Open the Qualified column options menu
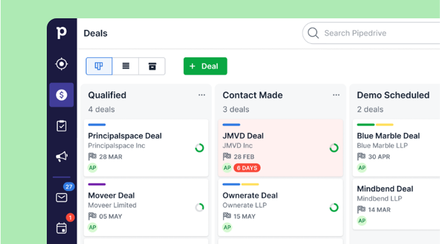This screenshot has height=244, width=440. (x=202, y=95)
